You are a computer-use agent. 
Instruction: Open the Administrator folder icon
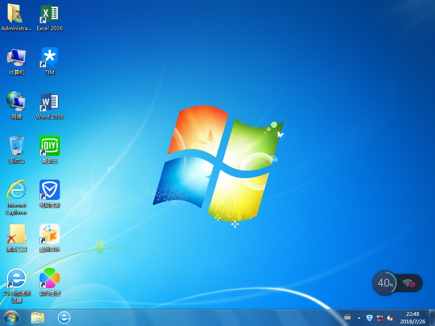tap(16, 17)
